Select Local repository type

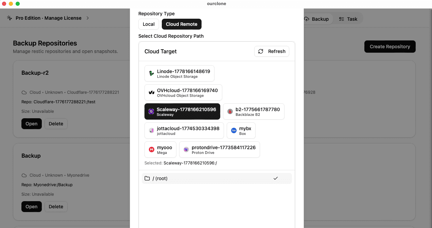(x=149, y=24)
